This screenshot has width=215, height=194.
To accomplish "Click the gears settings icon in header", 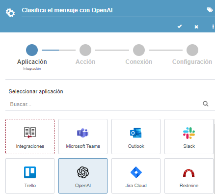I will click(x=10, y=12).
